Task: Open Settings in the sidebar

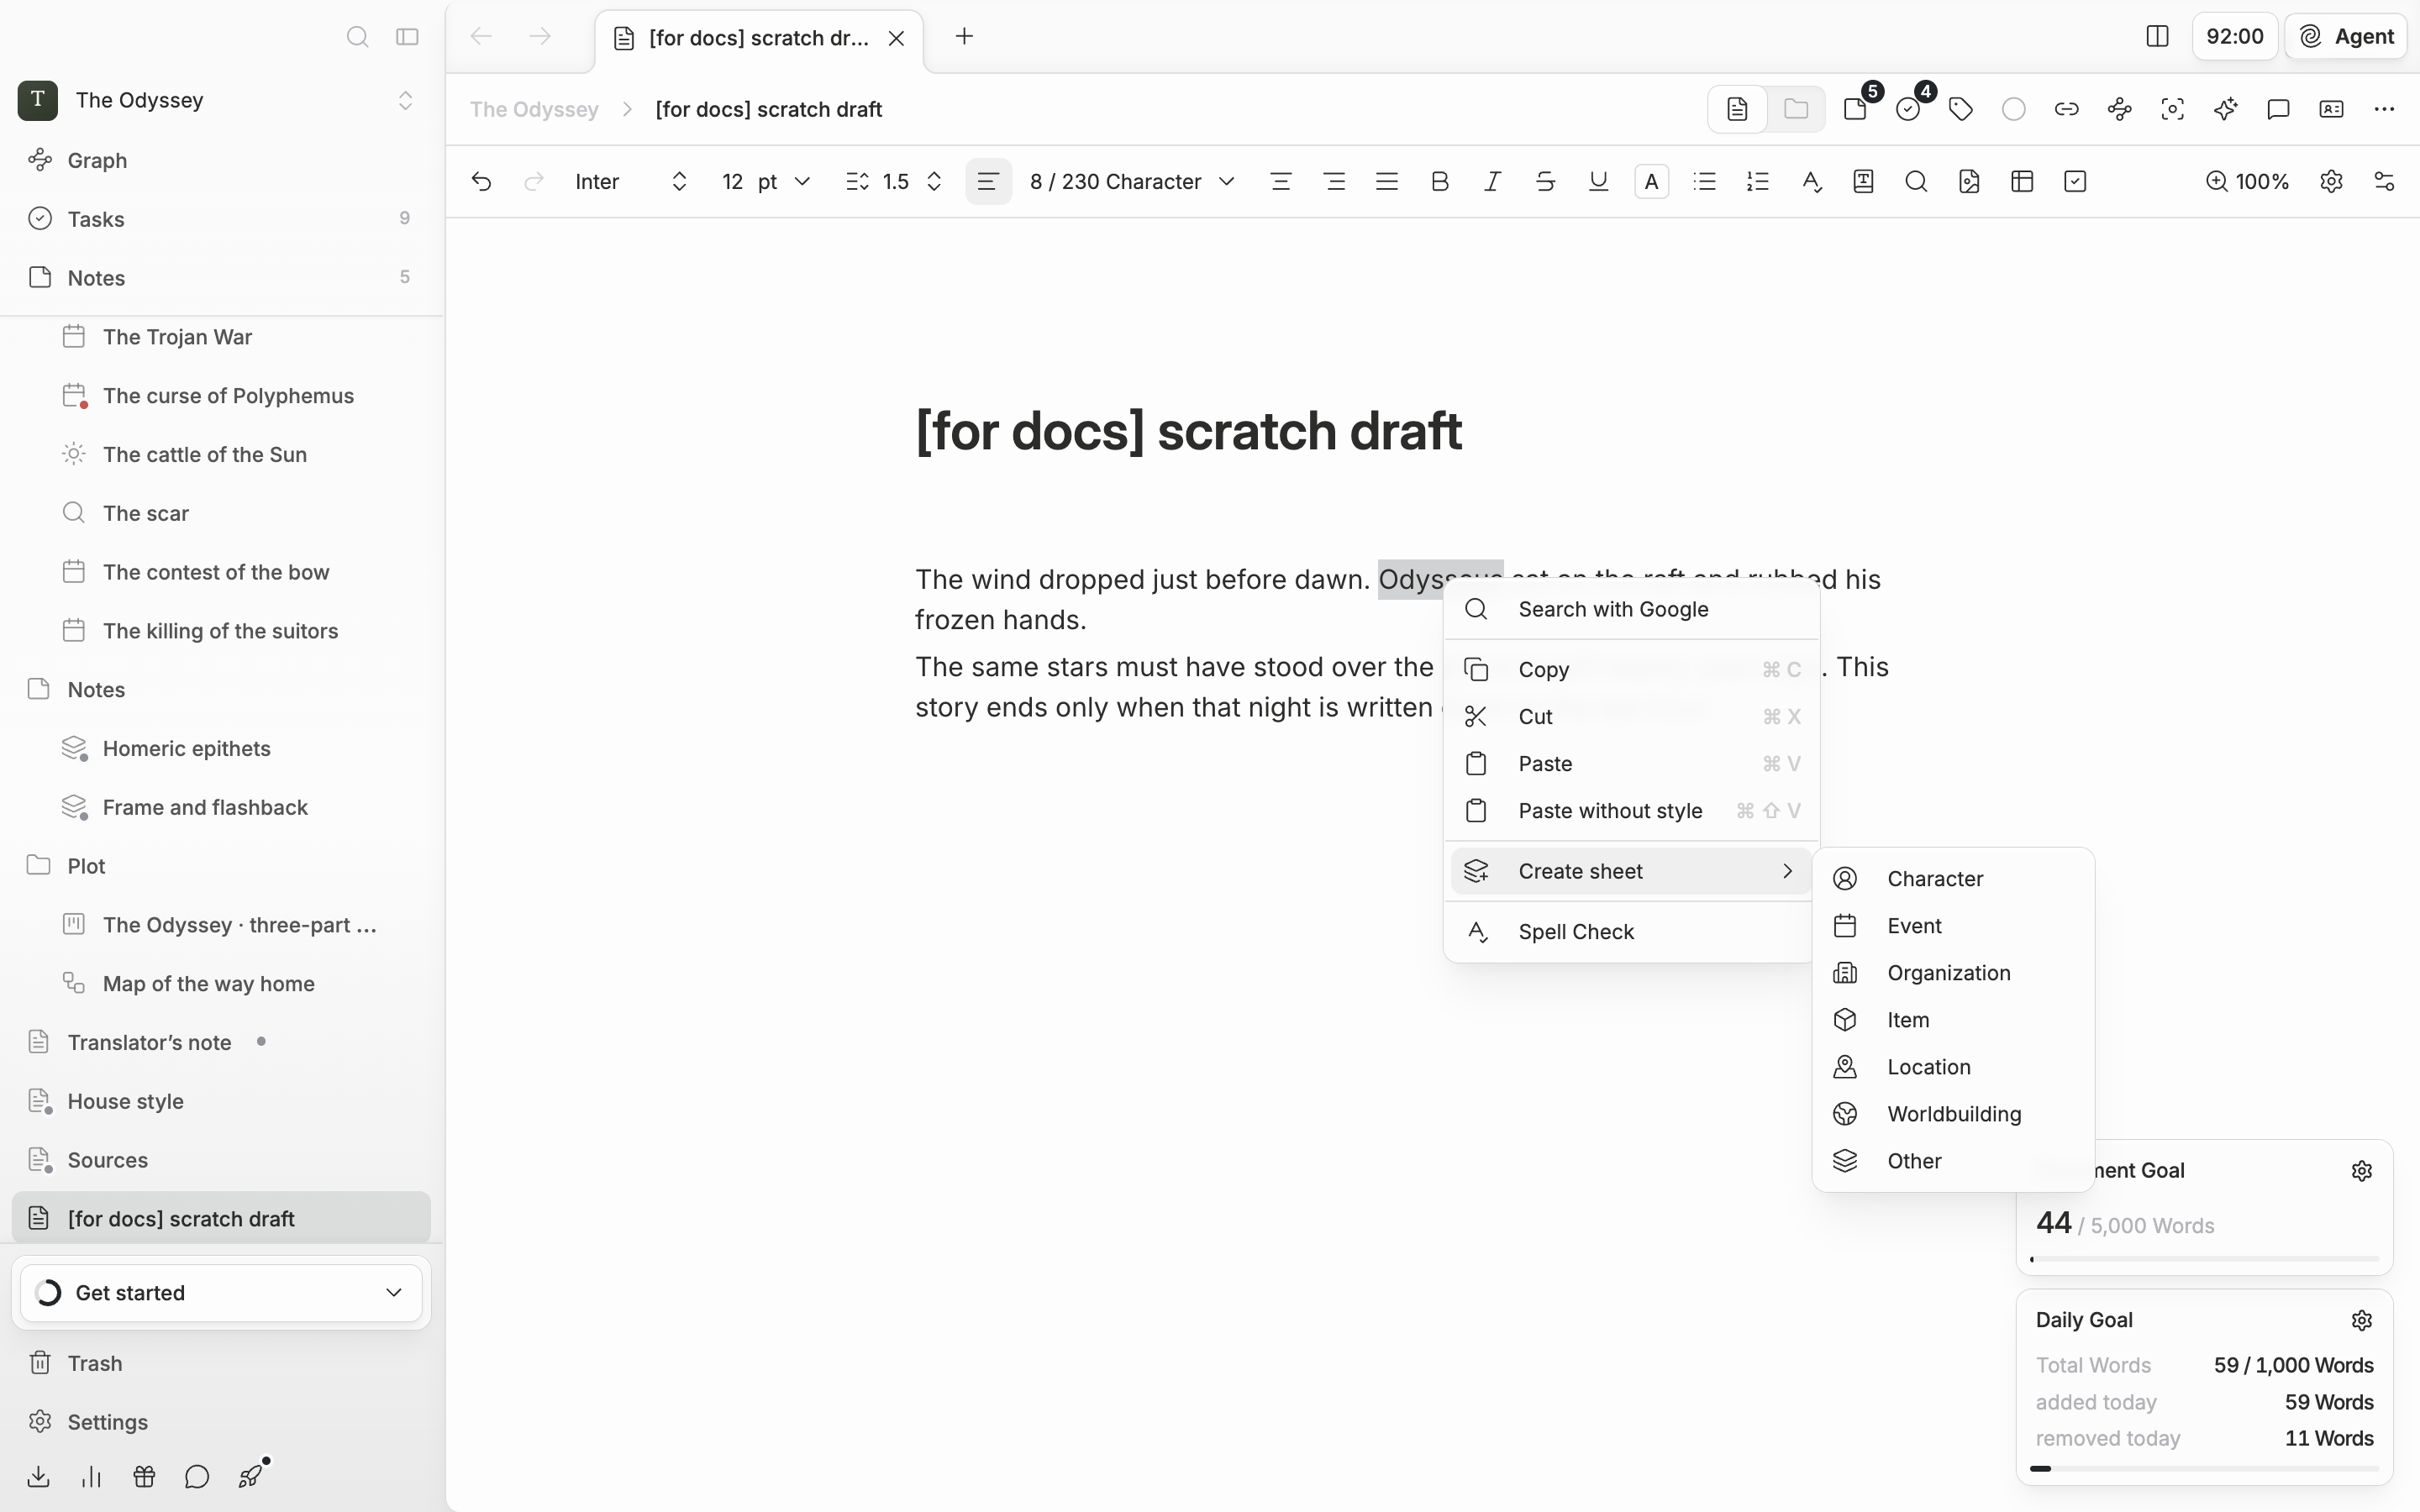Action: pyautogui.click(x=222, y=1421)
